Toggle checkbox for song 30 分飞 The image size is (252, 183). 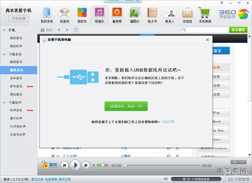click(53, 156)
